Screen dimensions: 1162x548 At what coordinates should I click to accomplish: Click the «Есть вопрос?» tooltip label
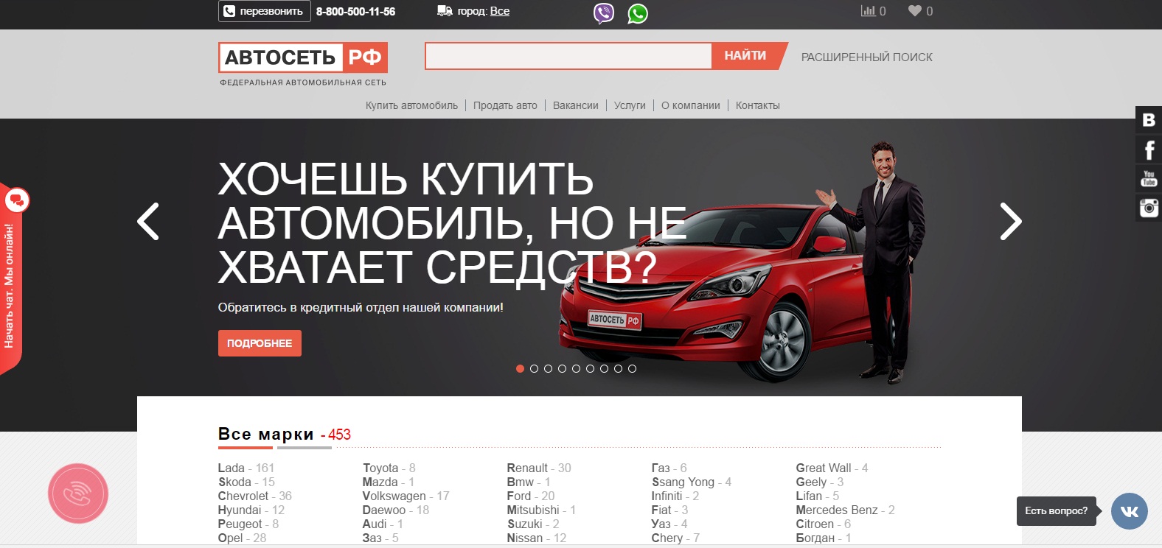1057,510
